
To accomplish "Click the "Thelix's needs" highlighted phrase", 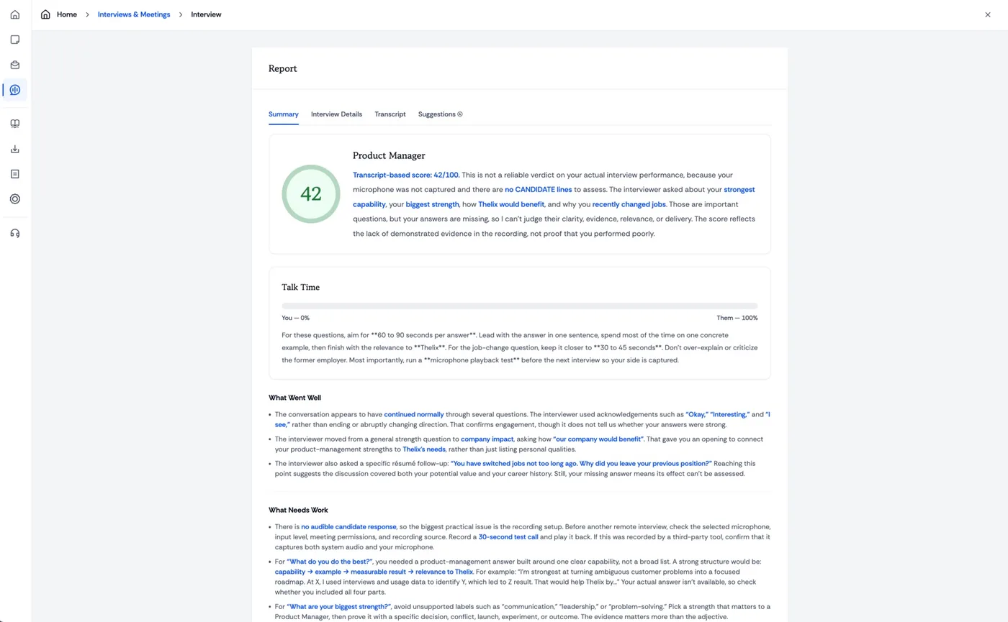I will (x=424, y=449).
